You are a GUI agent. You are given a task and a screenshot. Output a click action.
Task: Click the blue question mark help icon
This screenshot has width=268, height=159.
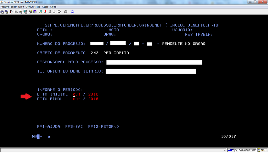coord(72,12)
